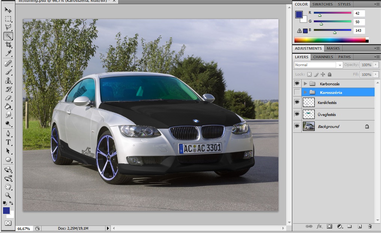Choose the Horizontal Type tool
Screen dimensions: 381x233
(x=8, y=142)
